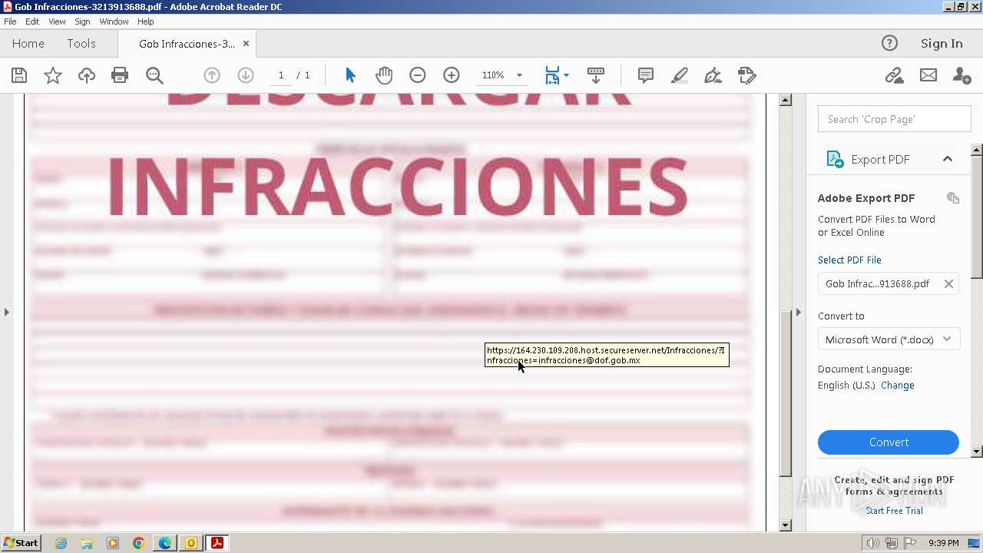Click the blue Convert button
Image resolution: width=983 pixels, height=553 pixels.
(889, 442)
